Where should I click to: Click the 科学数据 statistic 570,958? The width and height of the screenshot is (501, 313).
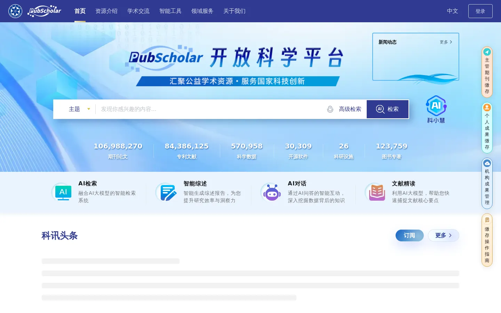click(247, 151)
